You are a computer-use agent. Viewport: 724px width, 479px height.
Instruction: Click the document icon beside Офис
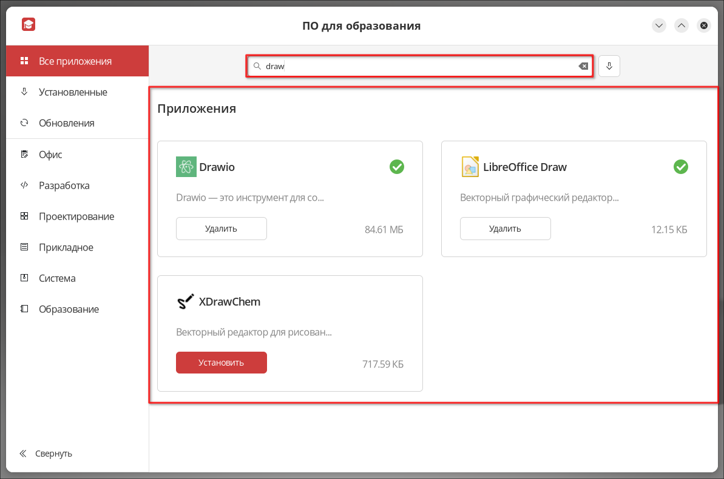coord(24,154)
